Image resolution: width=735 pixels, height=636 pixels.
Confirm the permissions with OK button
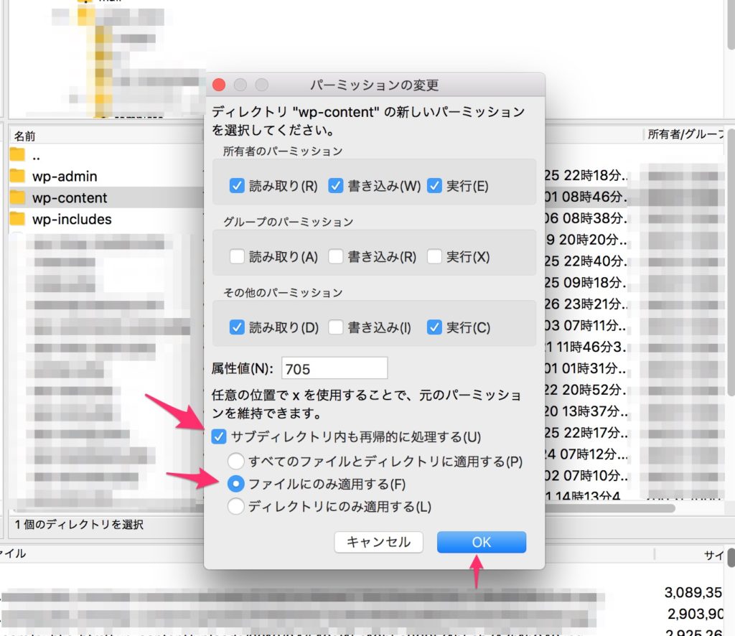[481, 542]
